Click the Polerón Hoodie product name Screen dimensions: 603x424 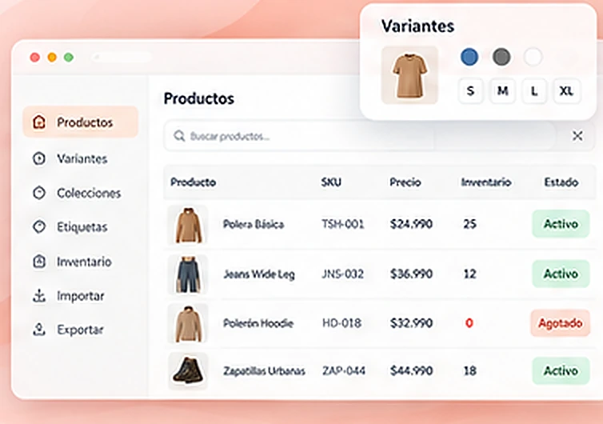258,323
